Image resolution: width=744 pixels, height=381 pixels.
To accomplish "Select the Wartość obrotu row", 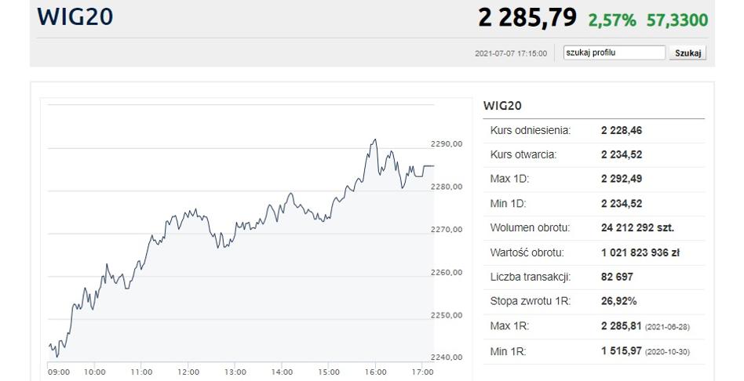I will pyautogui.click(x=593, y=252).
